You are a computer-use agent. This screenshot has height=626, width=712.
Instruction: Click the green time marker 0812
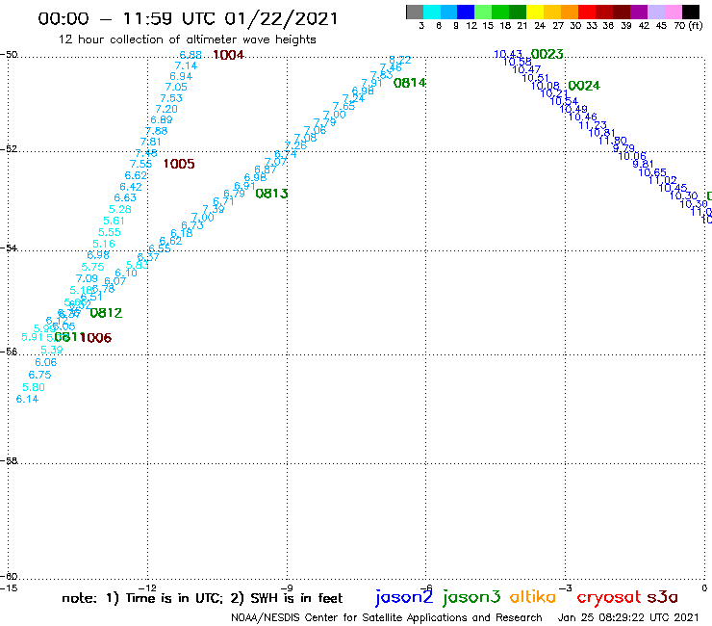[106, 313]
